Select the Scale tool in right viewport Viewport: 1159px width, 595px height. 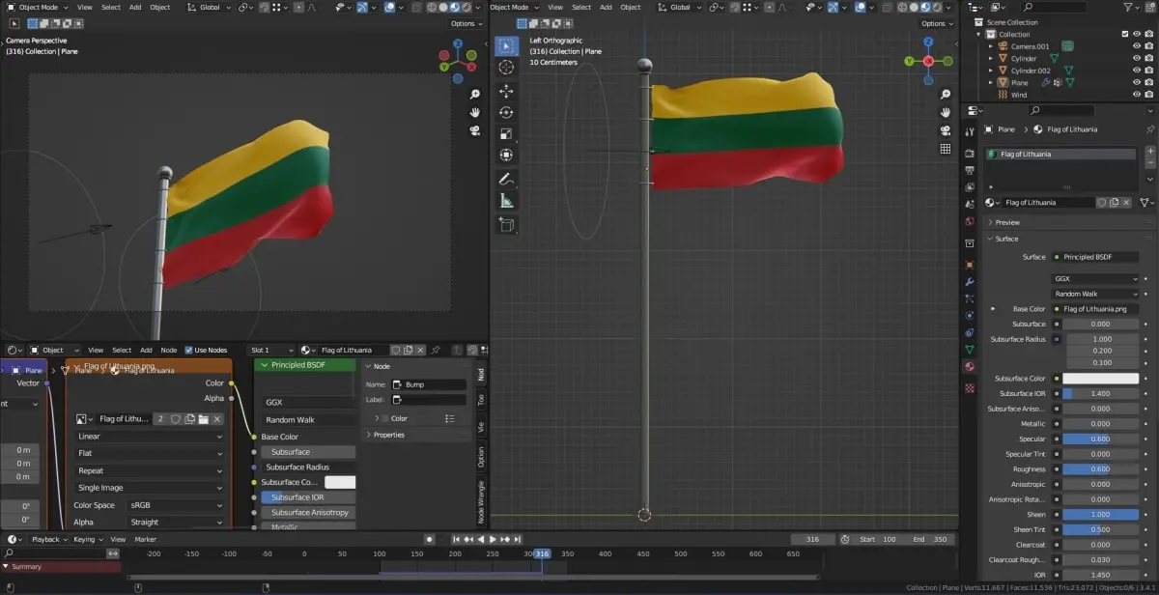(x=506, y=133)
